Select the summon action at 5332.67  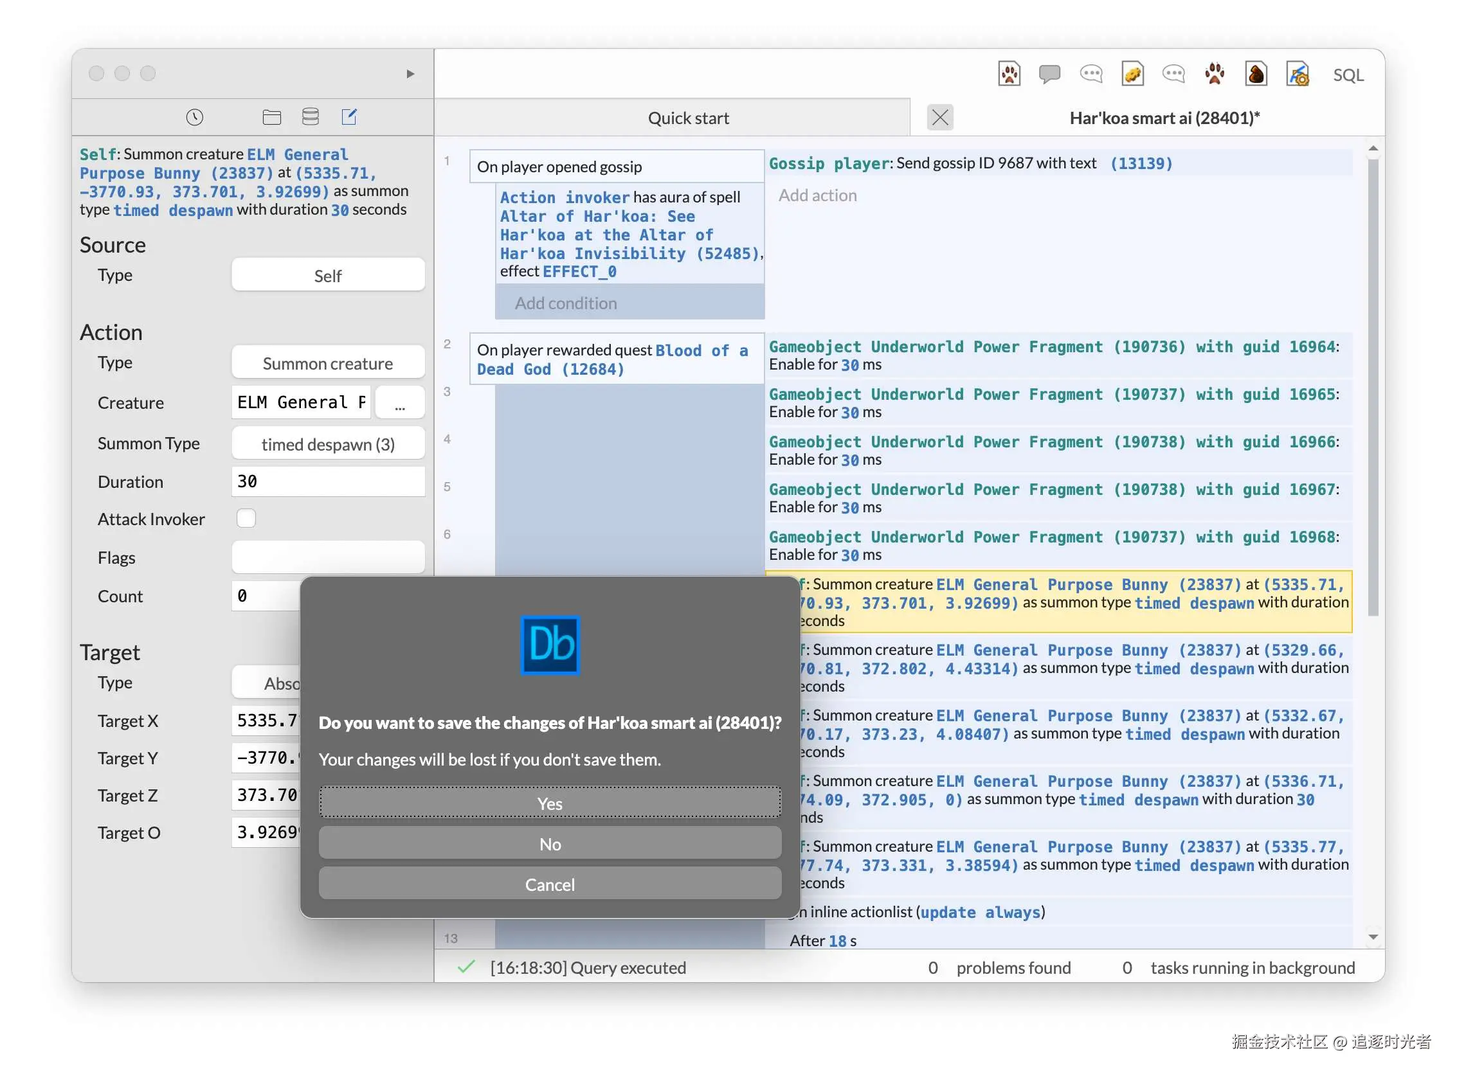pyautogui.click(x=1076, y=735)
